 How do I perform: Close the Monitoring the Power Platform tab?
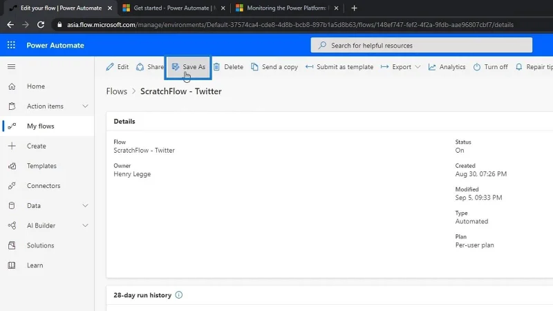pos(336,8)
